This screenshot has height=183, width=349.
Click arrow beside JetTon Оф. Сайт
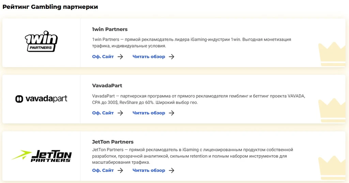(120, 170)
